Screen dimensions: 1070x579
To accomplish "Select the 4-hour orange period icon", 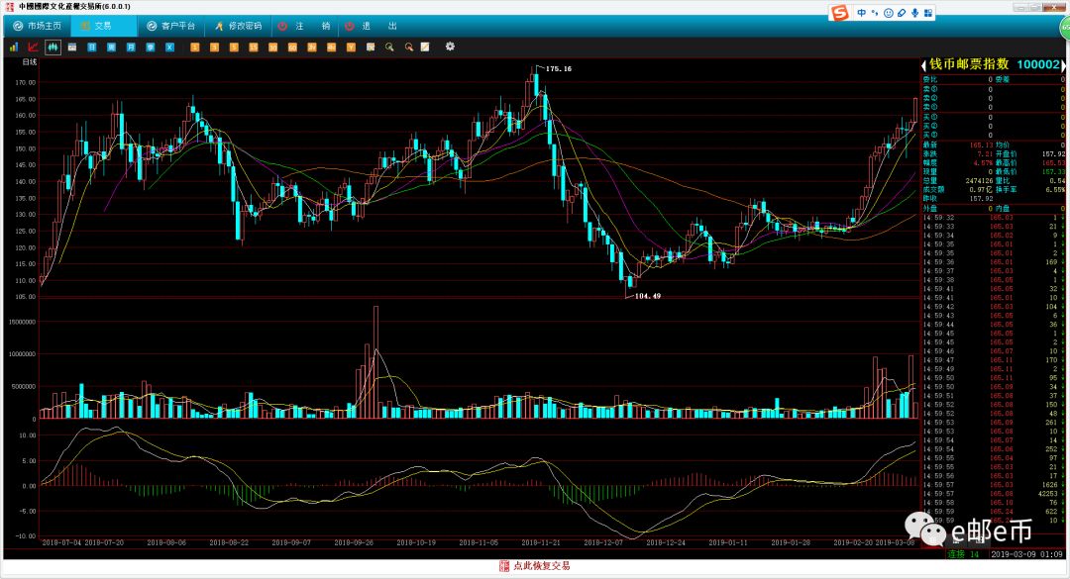I will (x=332, y=48).
